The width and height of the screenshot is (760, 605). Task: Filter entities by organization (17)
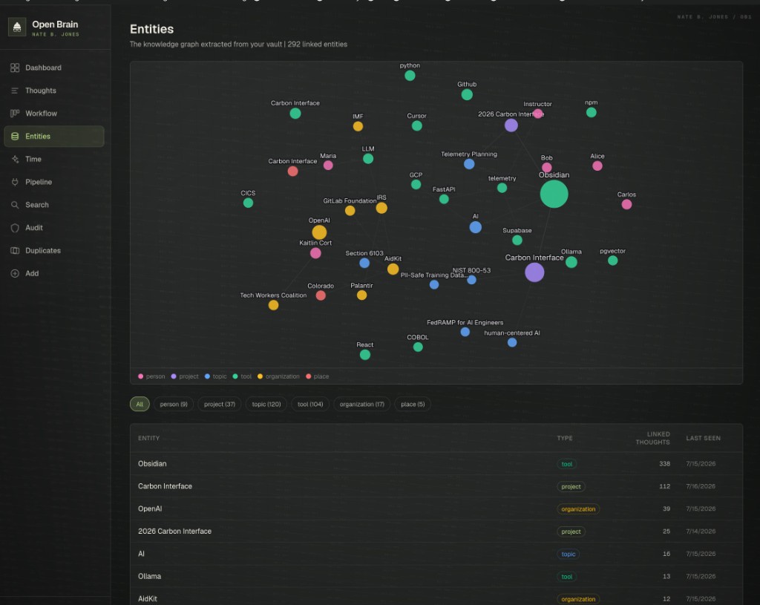click(361, 405)
